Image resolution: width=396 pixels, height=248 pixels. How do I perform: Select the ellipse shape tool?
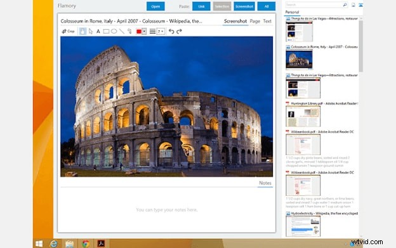114,31
